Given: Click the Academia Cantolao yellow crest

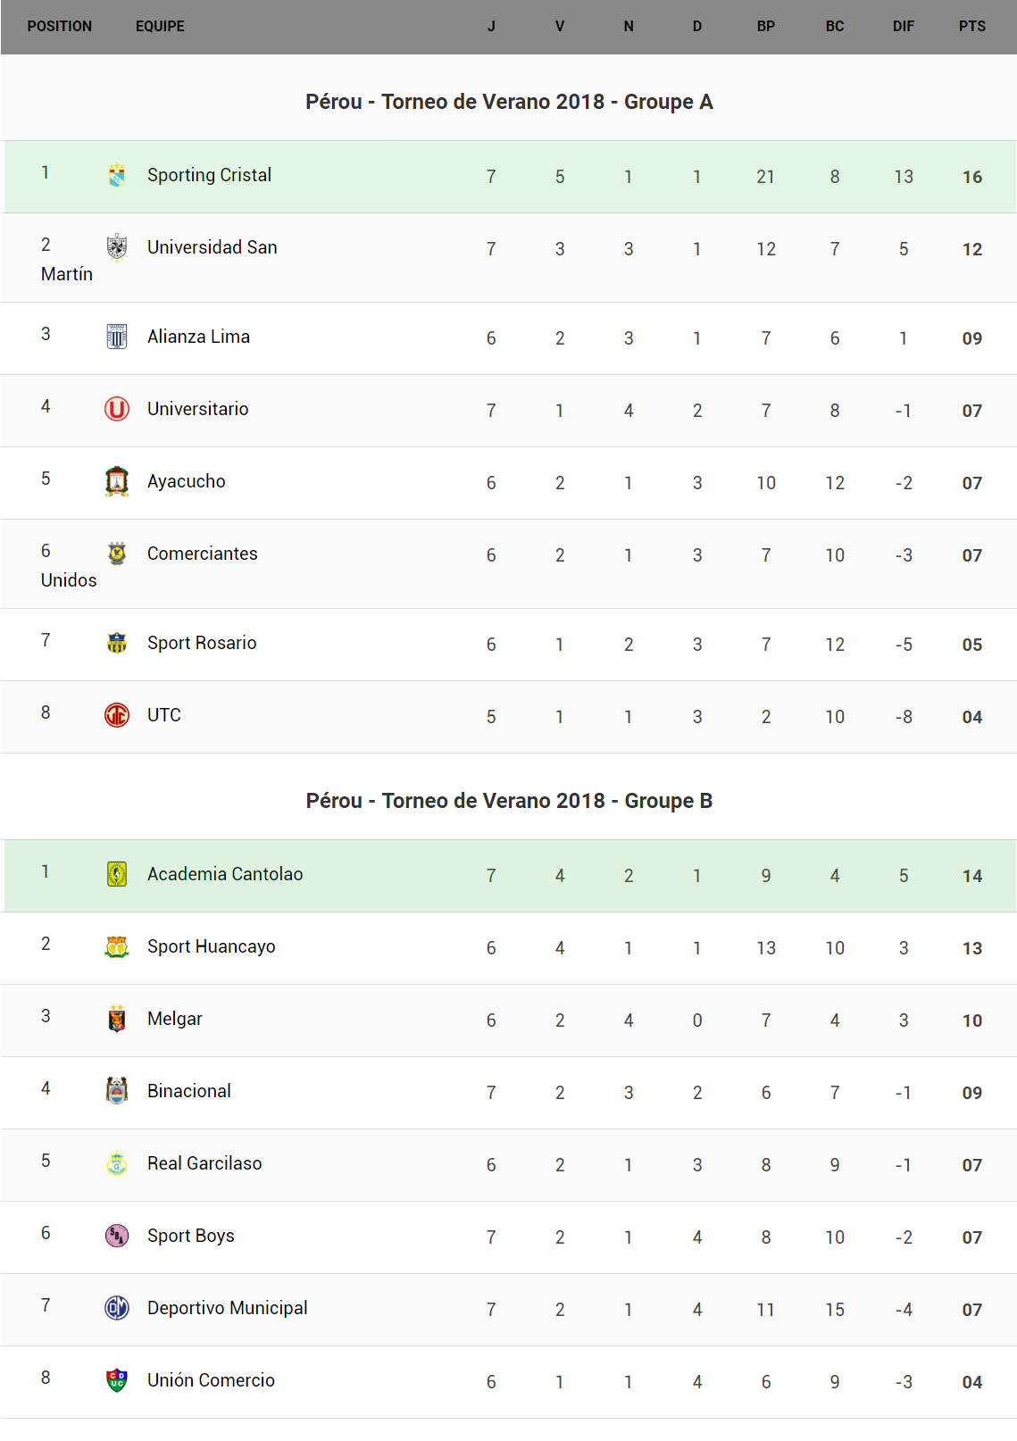Looking at the screenshot, I should (x=117, y=874).
